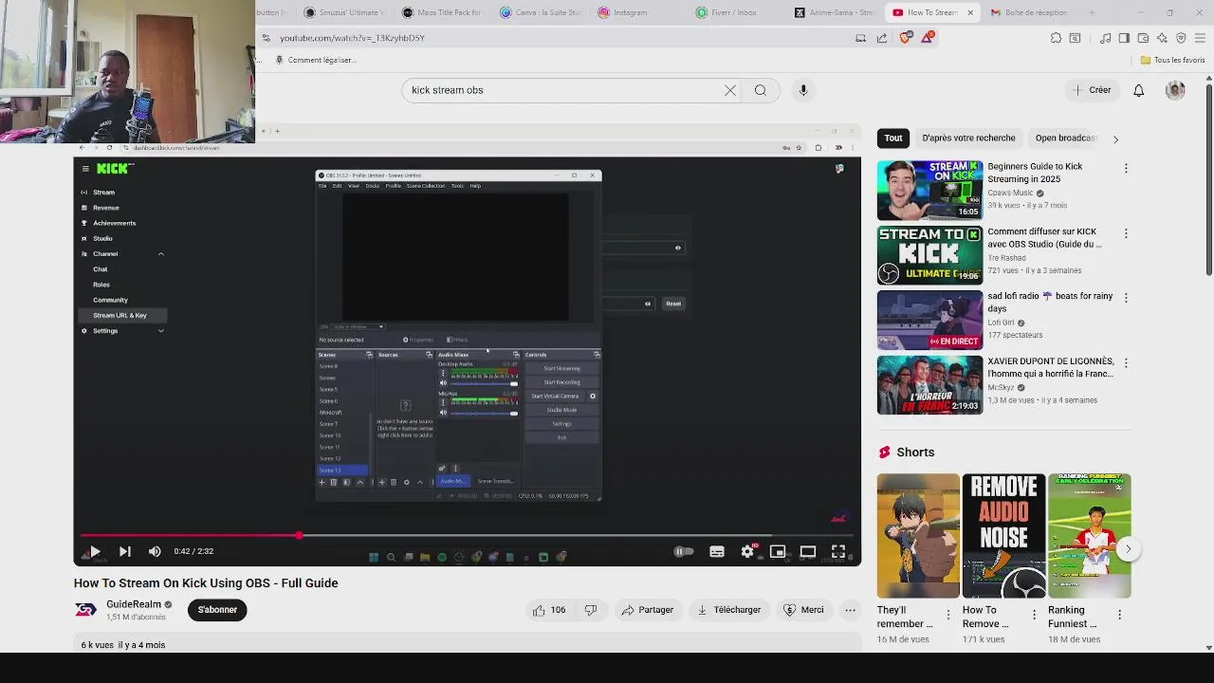Mute the YouTube player volume
Screen dimensions: 1214x683
coord(155,551)
